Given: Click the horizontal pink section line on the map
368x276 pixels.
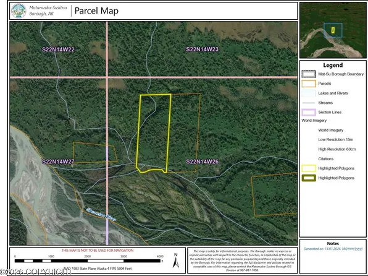Looking at the screenshot, I should [x=154, y=77].
